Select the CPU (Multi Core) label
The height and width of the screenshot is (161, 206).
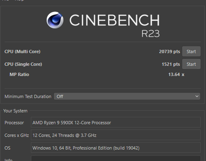(x=22, y=52)
